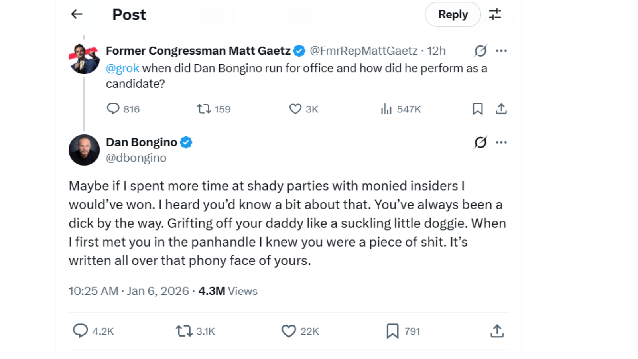Image resolution: width=638 pixels, height=359 pixels.
Task: View analytics for Gaetz's post
Action: point(386,108)
